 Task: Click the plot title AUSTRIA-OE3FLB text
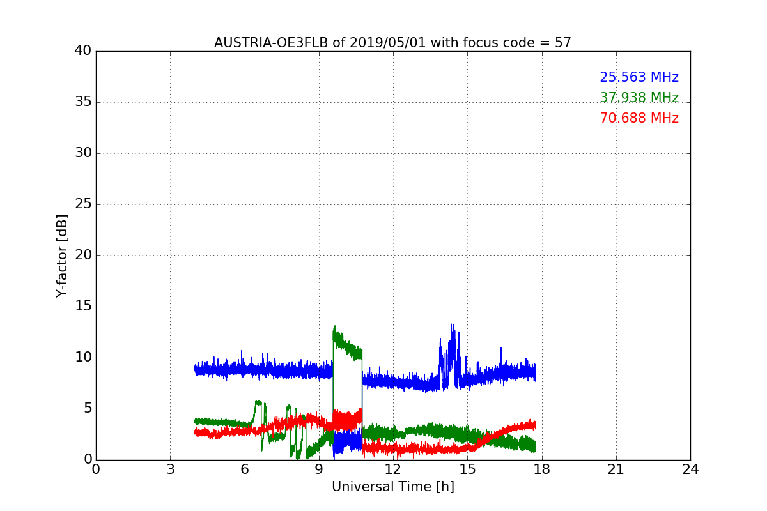(392, 43)
